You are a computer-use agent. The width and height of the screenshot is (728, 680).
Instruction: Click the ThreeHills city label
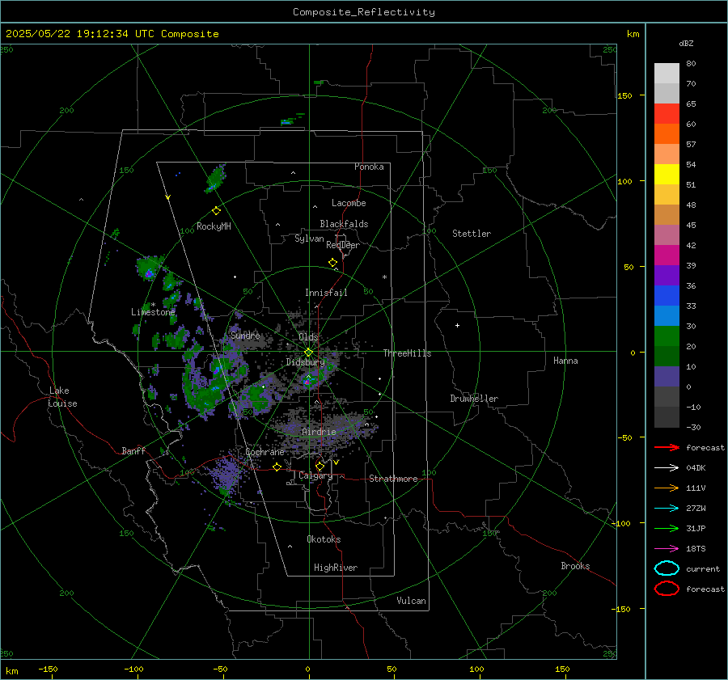tap(407, 353)
